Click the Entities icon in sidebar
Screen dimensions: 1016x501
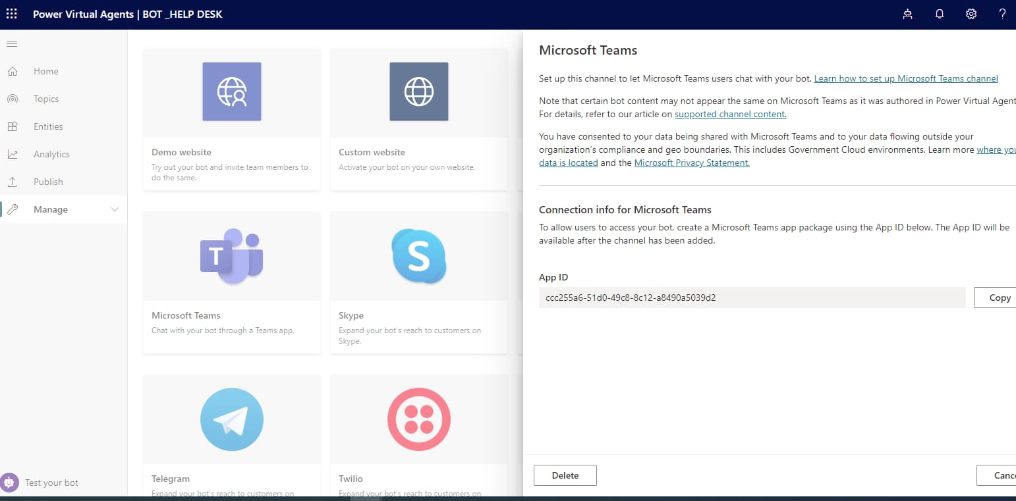pos(13,126)
